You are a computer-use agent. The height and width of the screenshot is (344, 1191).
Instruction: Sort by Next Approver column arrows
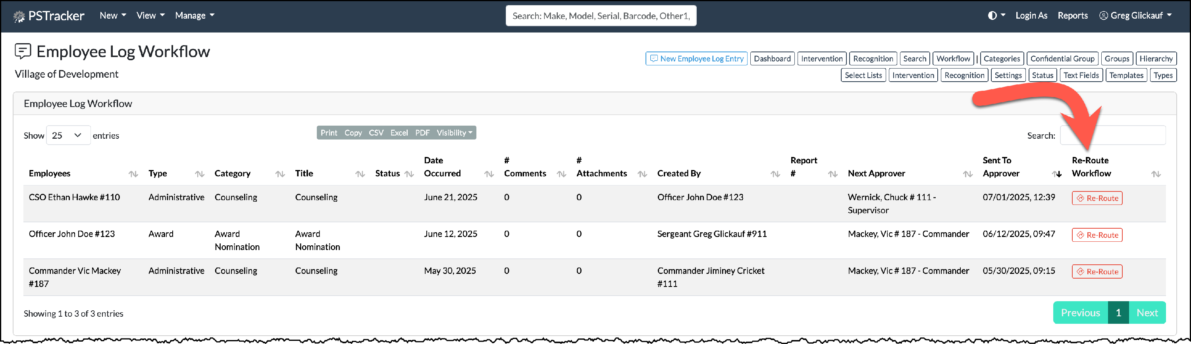coord(967,174)
